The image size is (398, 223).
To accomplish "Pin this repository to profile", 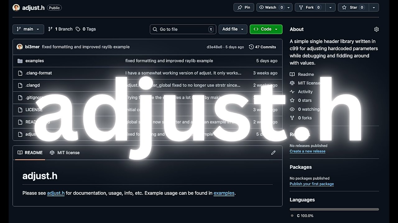I will (x=244, y=7).
